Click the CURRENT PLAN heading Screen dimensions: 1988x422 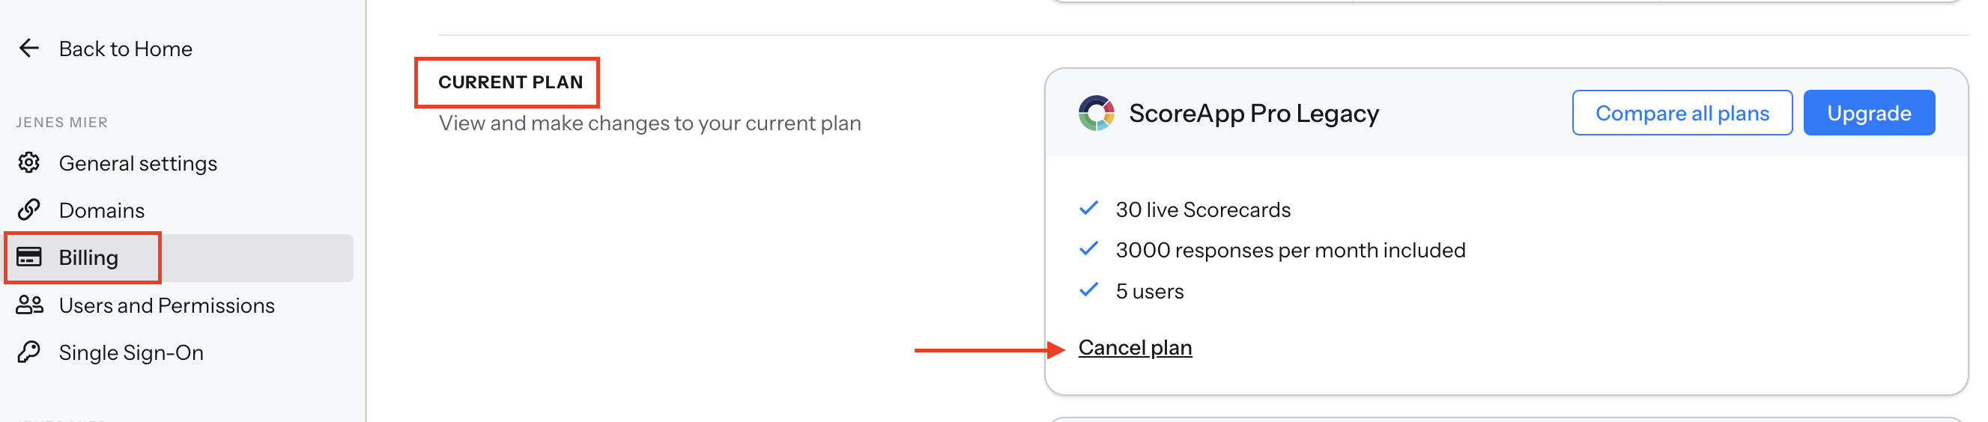point(510,82)
